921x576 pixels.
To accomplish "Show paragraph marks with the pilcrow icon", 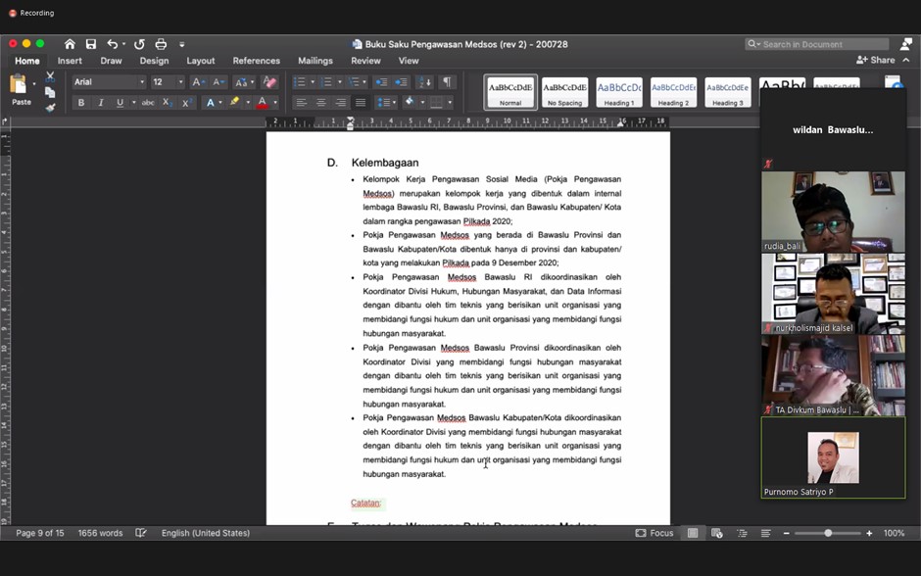I will point(448,81).
